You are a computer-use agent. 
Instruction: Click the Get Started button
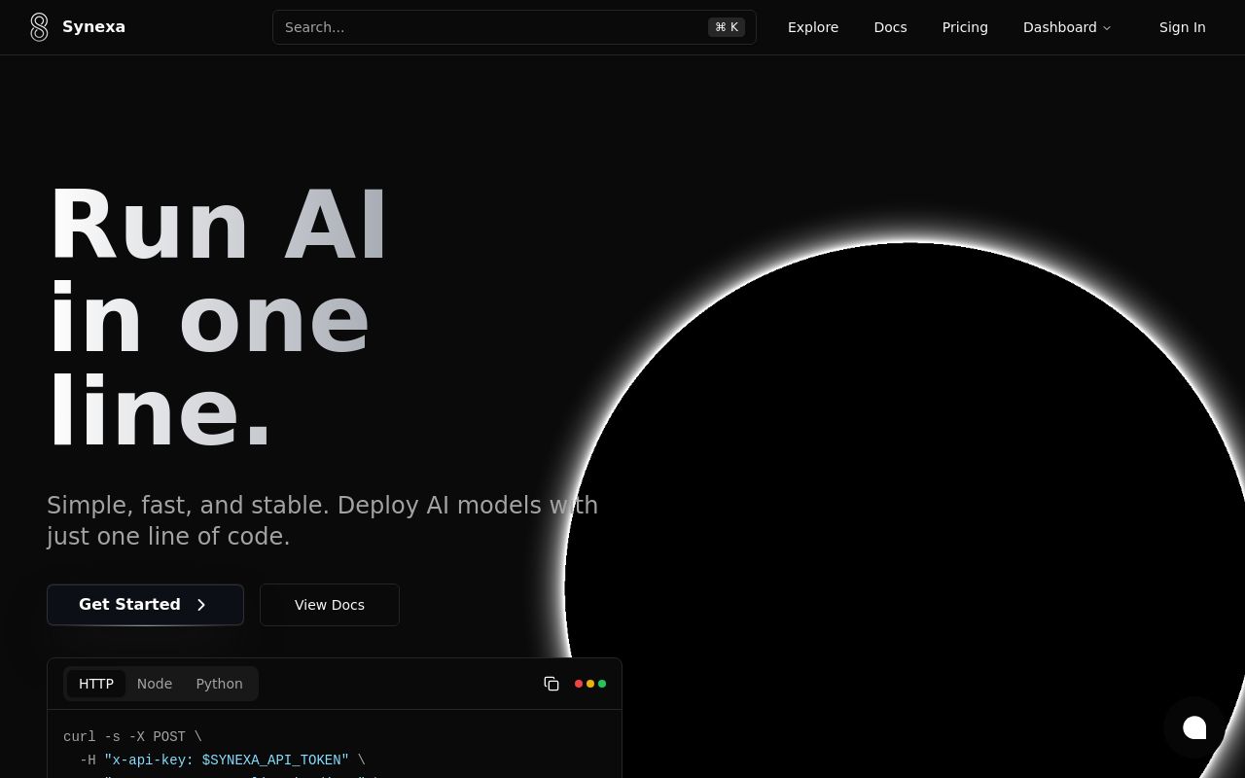pos(145,605)
